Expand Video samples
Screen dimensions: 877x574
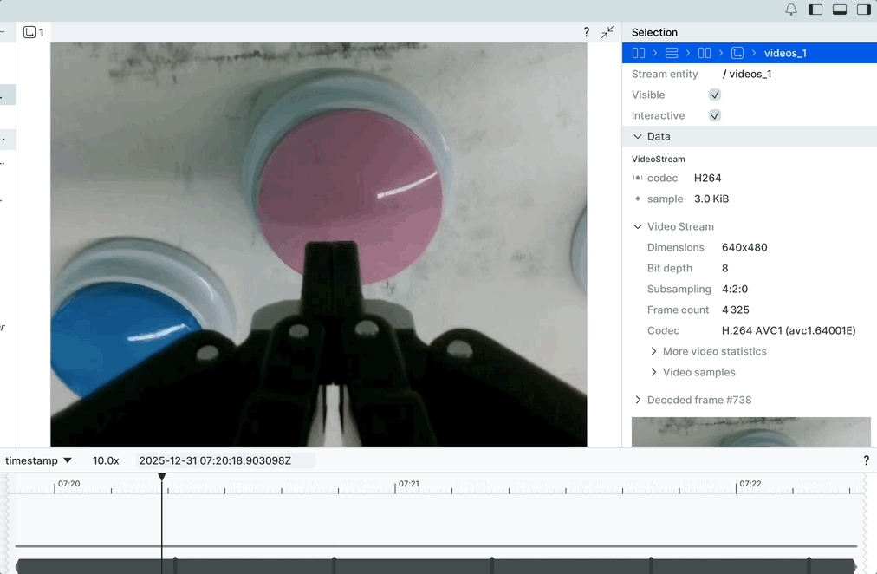653,372
